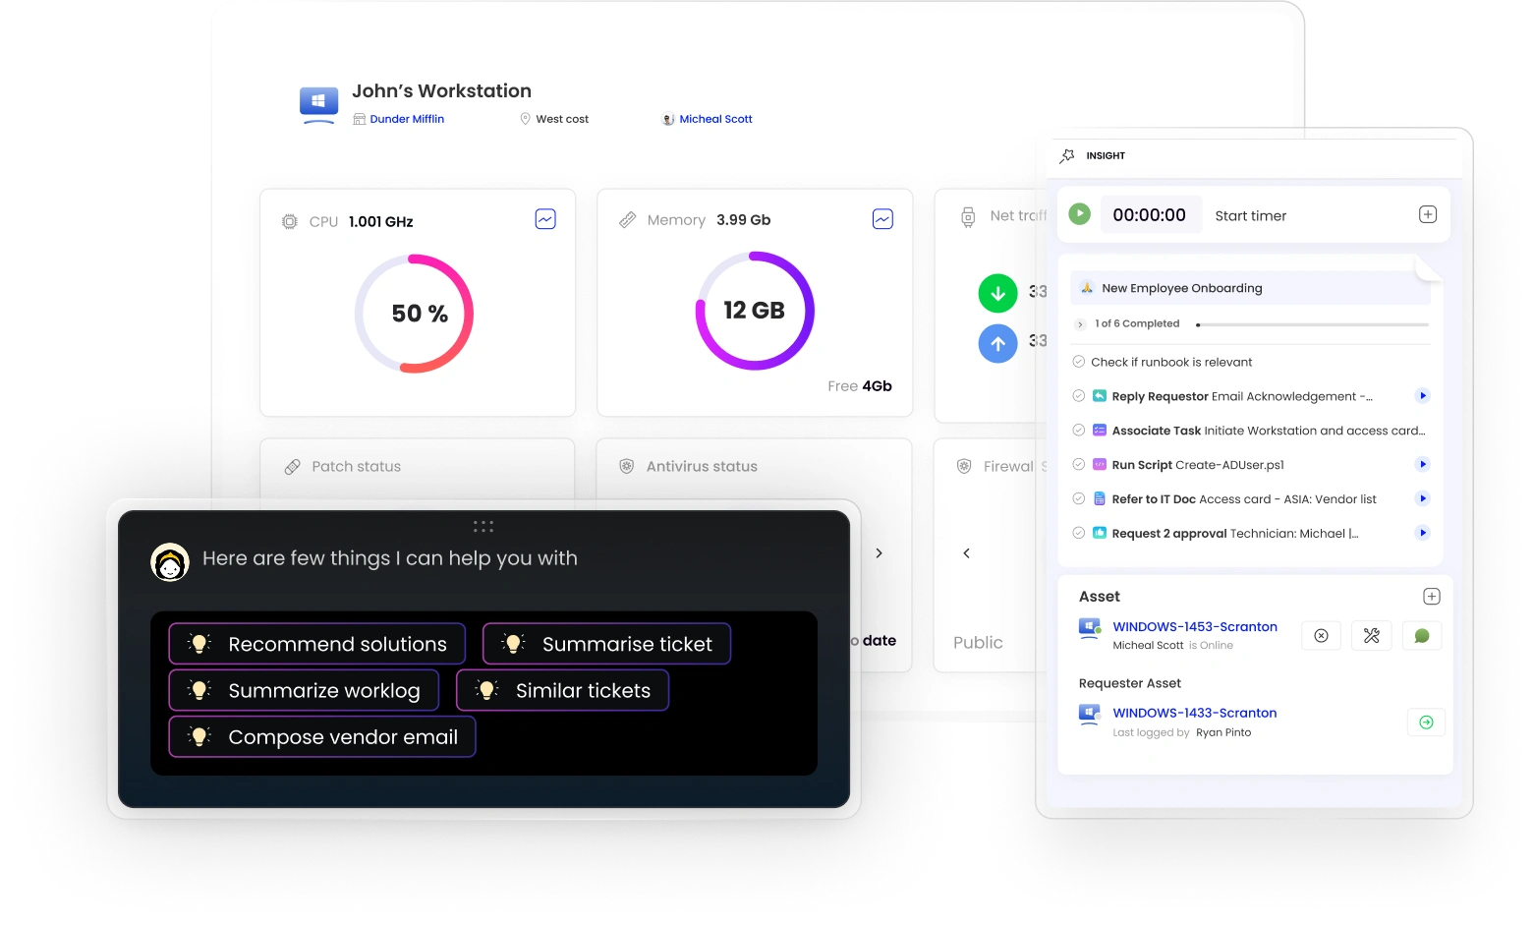Add a new asset with plus icon
The image size is (1534, 926).
click(1432, 597)
